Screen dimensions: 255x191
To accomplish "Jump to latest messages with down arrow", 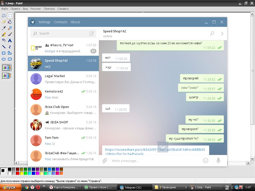I will 163,147.
